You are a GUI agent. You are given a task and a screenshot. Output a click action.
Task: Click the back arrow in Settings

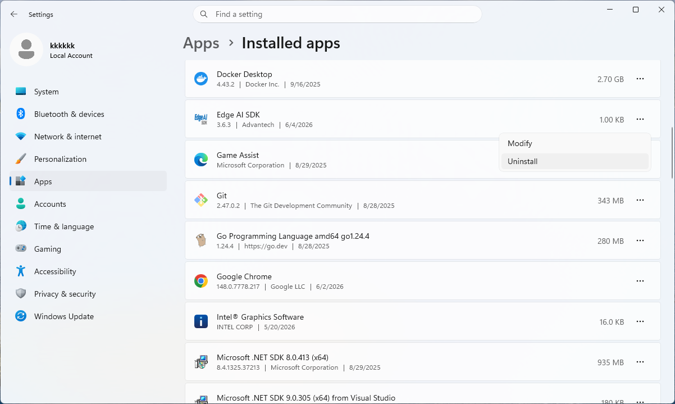click(14, 14)
